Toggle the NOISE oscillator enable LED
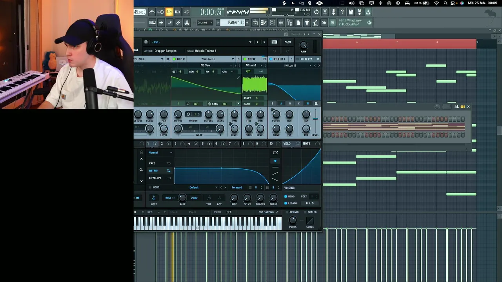 (245, 59)
